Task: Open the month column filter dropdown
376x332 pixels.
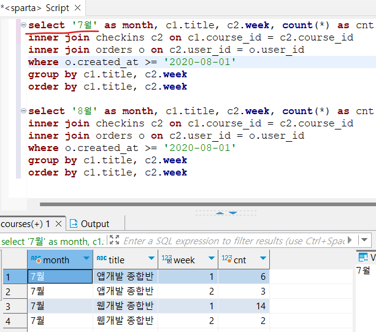Action: point(86,258)
